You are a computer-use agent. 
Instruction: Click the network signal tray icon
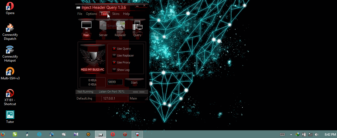point(310,135)
